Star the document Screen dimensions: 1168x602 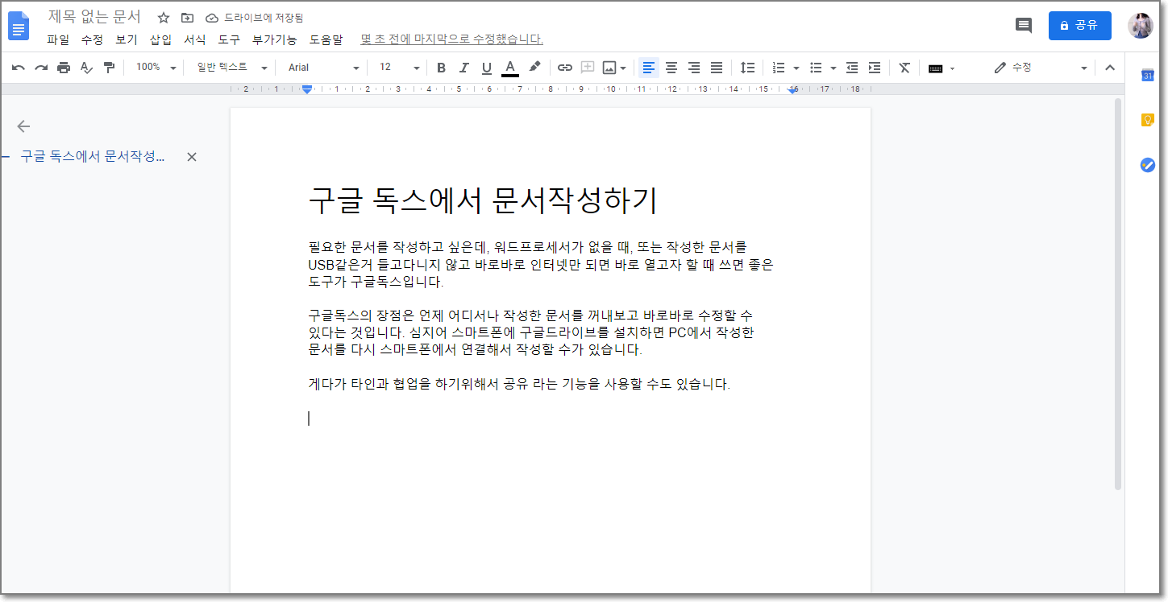[x=164, y=18]
